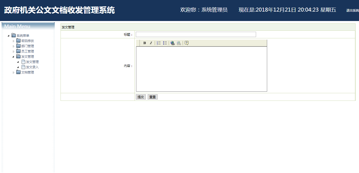The width and height of the screenshot is (359, 173).
Task: Click the 文档管理 folder icon
Action: click(18, 72)
